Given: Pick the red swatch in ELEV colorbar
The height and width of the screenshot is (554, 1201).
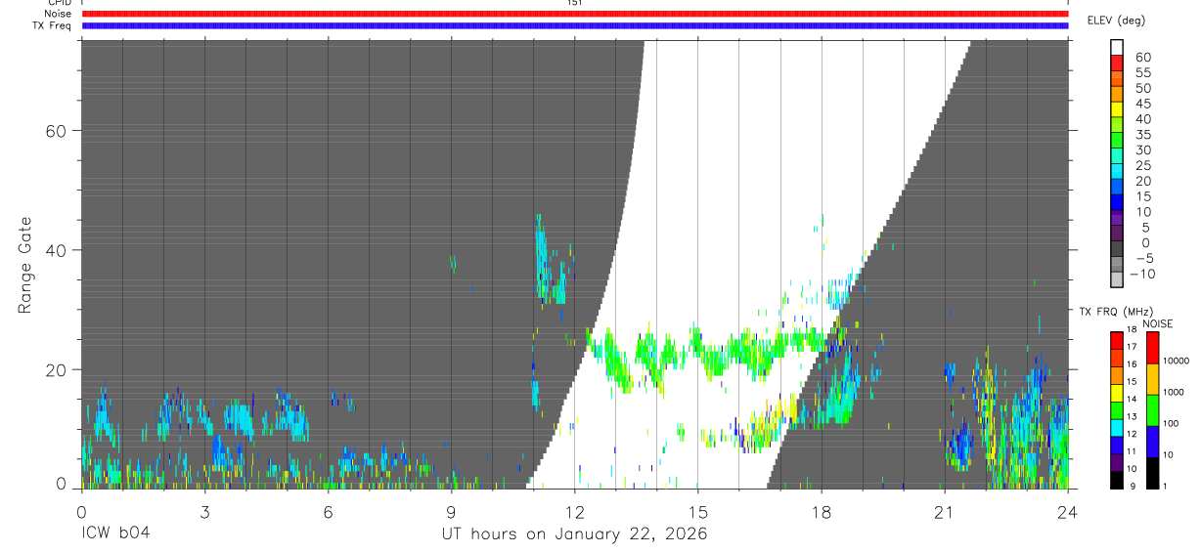Looking at the screenshot, I should pyautogui.click(x=1117, y=63).
